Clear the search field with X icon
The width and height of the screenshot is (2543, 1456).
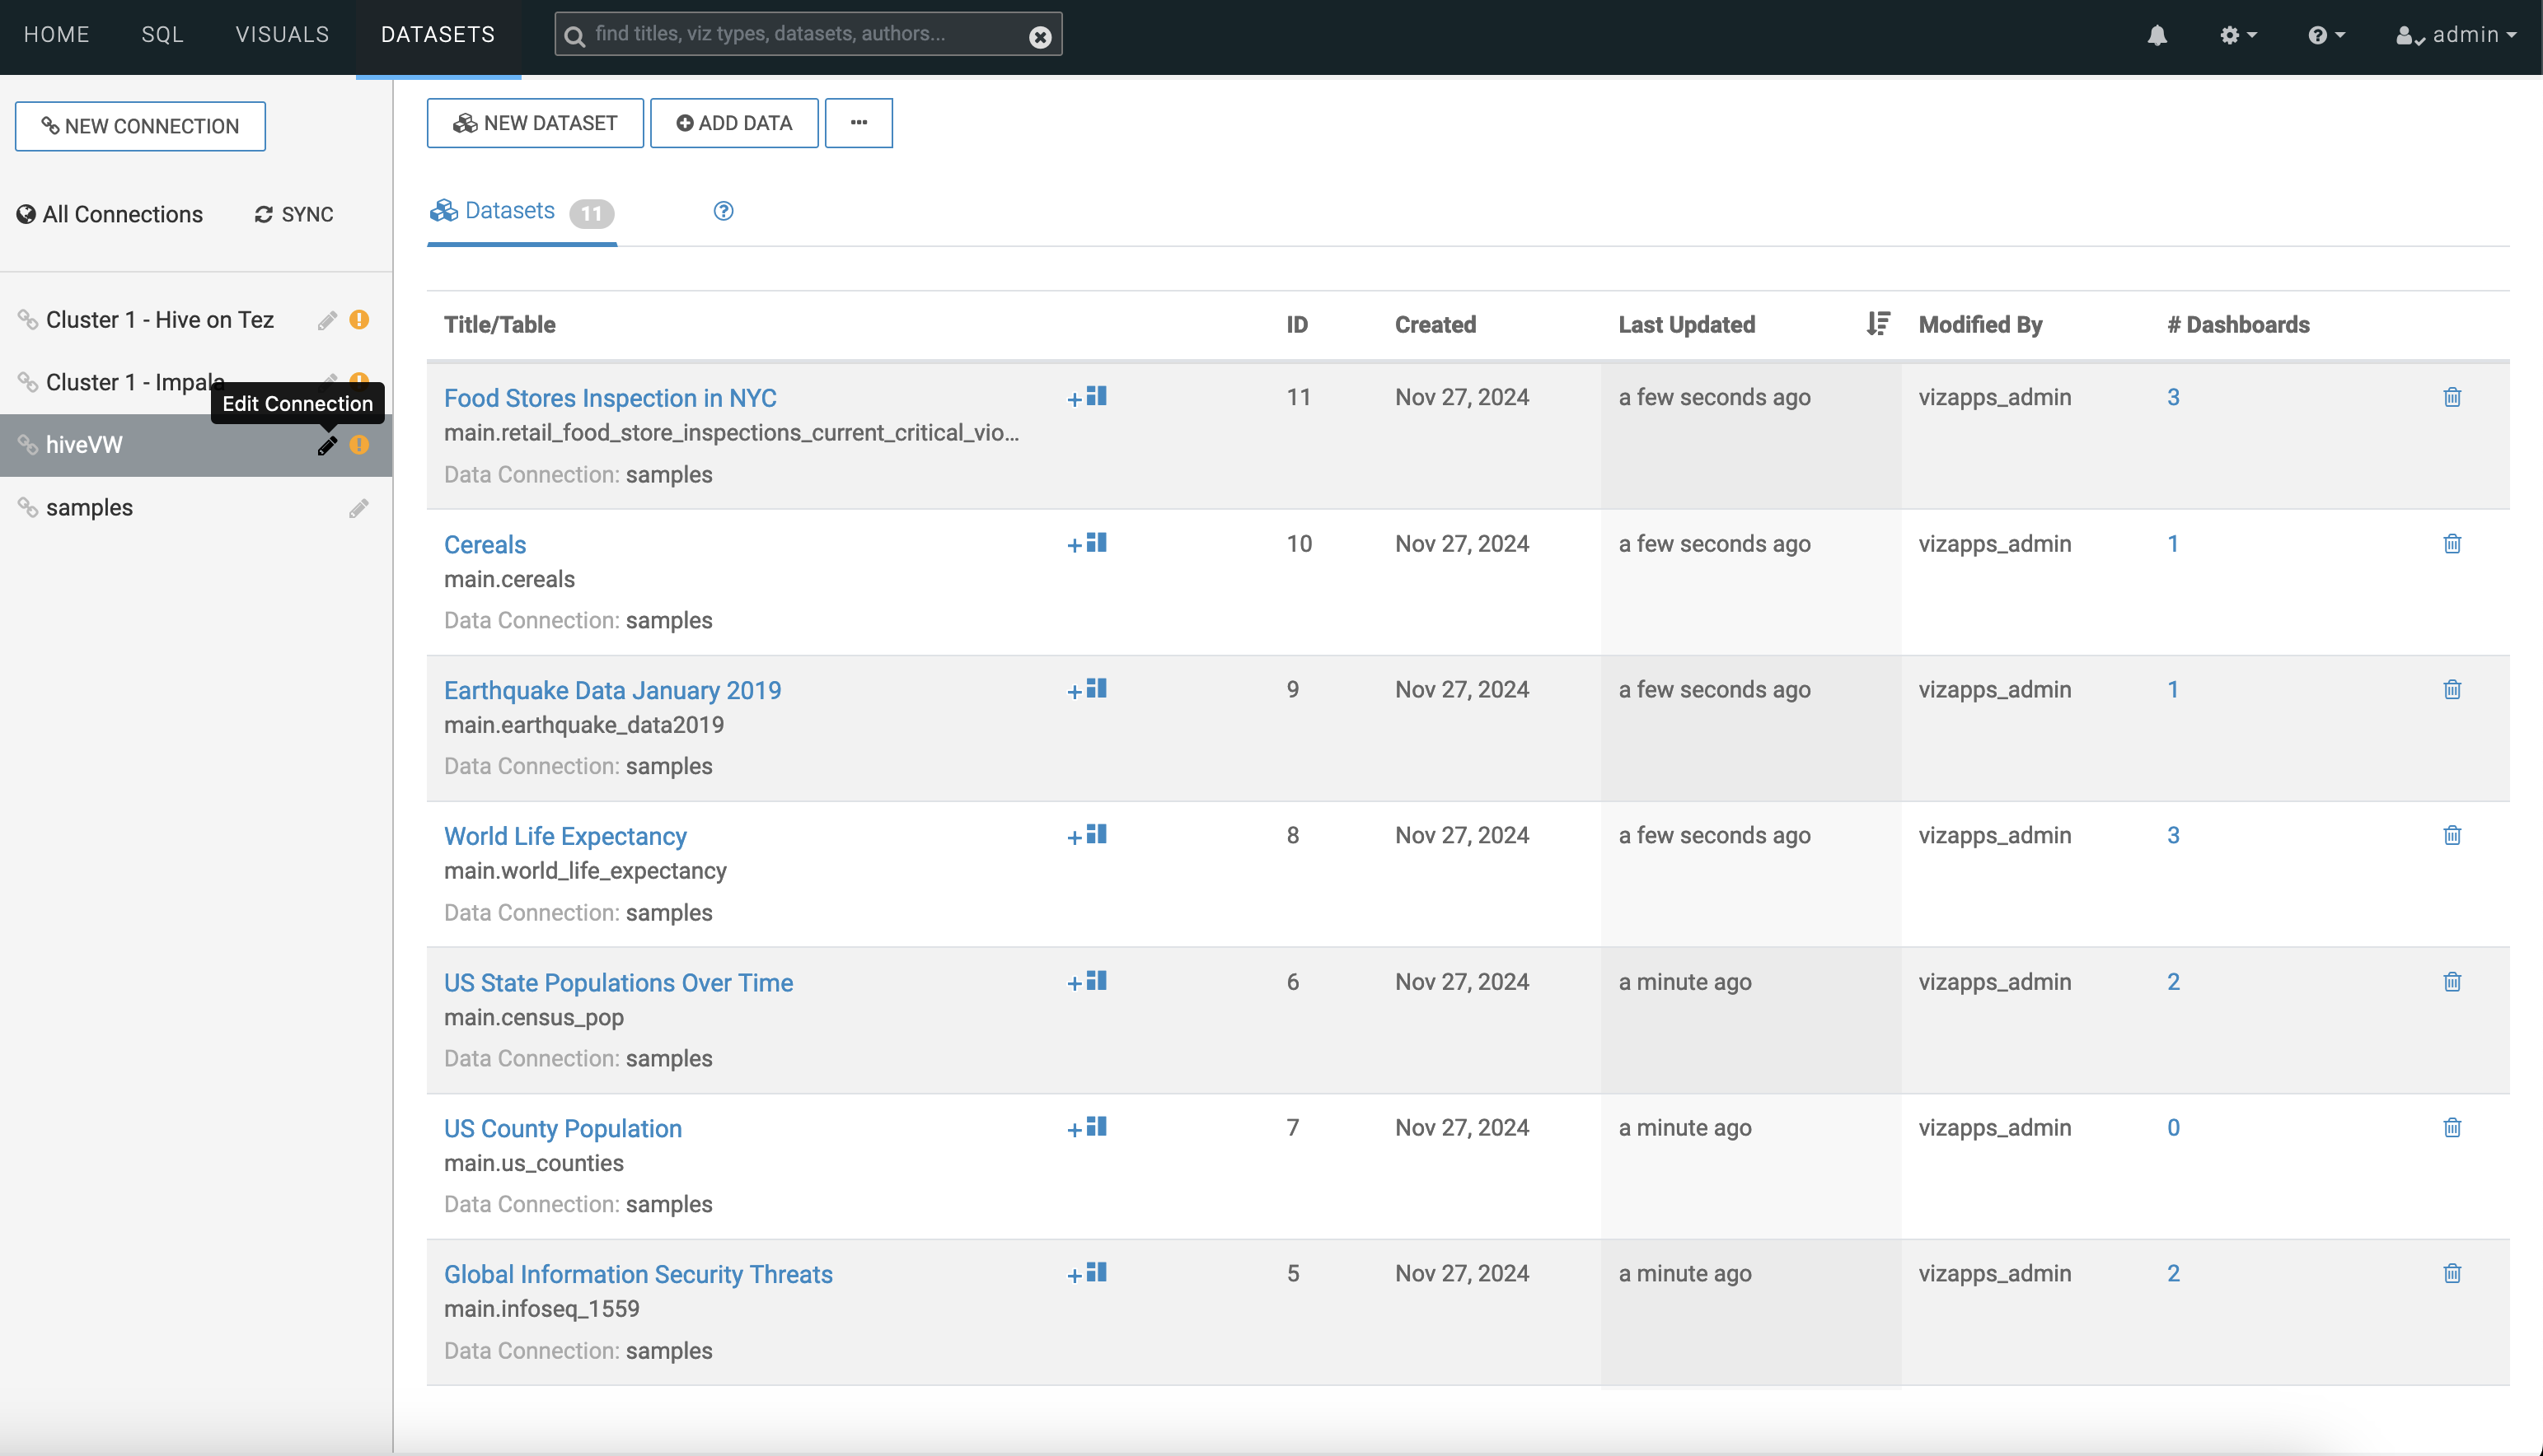(1039, 37)
